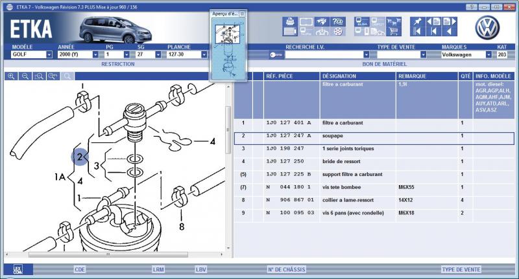Click the KAT field showing 203
519x279 pixels.
point(501,54)
